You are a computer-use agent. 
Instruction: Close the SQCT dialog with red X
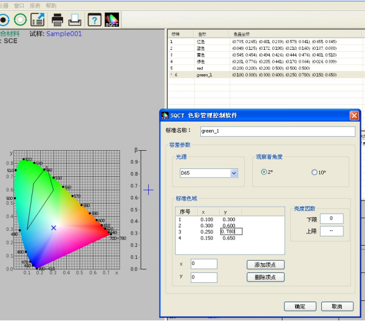[353, 116]
